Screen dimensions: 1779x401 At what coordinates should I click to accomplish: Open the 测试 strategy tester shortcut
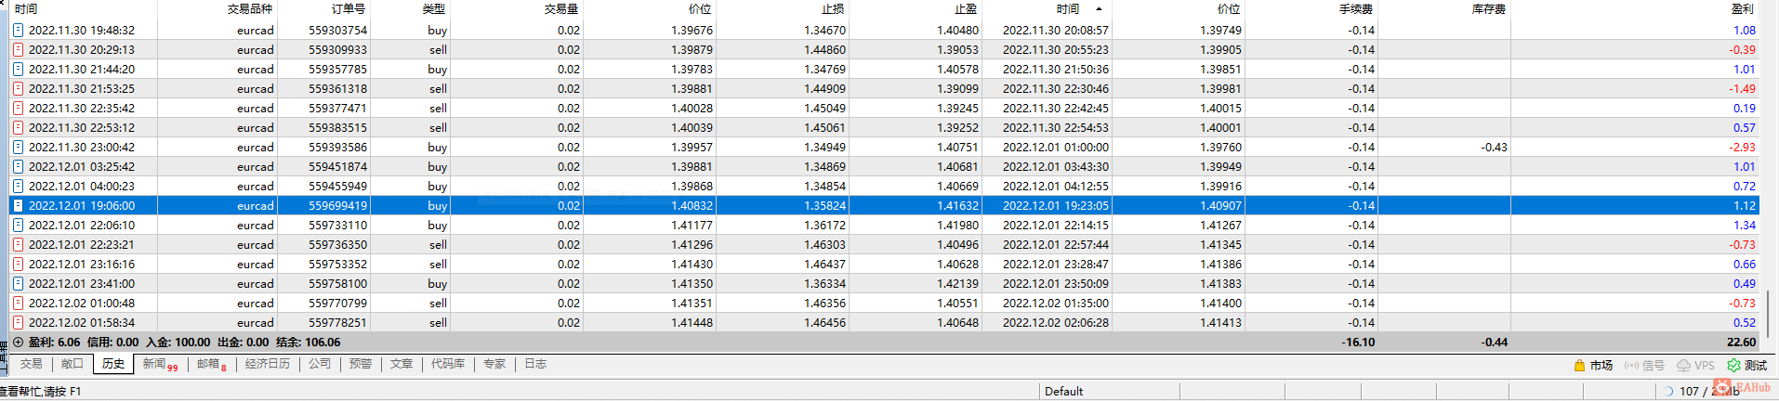pyautogui.click(x=1747, y=366)
